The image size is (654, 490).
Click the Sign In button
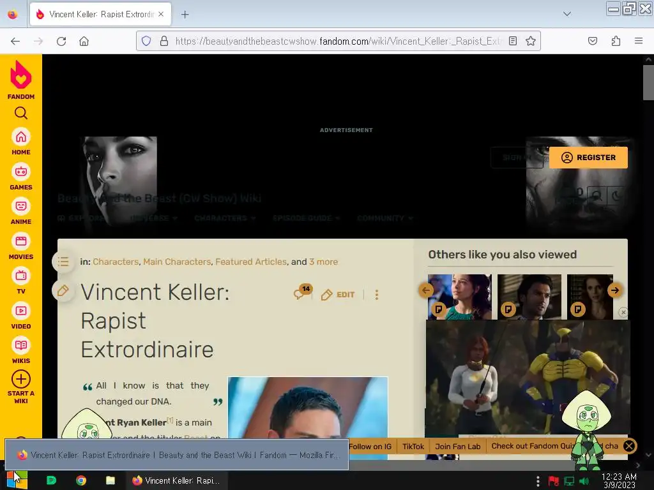click(517, 158)
